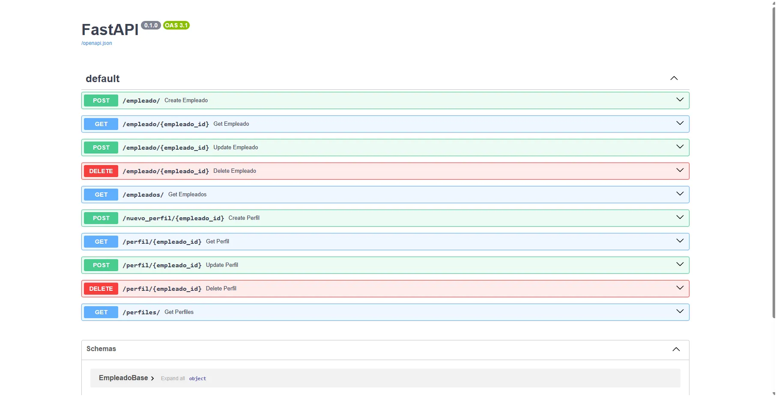Screen dimensions: 776x396
Task: Collapse the Schemas section chevron
Action: tap(676, 349)
